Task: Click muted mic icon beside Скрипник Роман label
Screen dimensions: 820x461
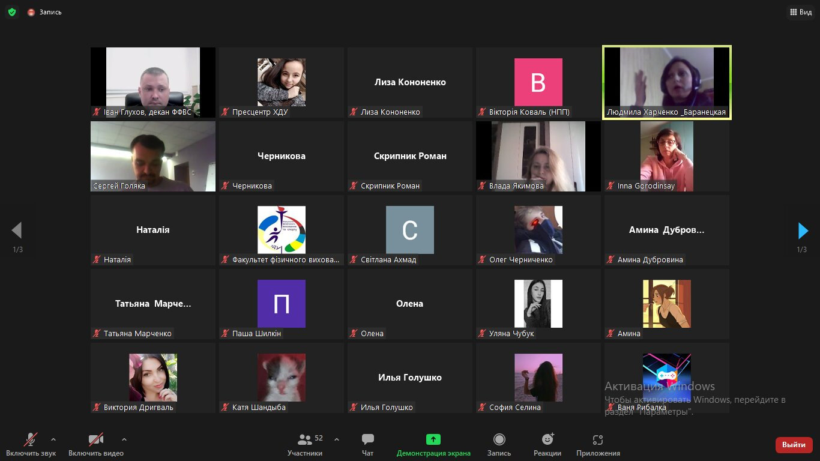Action: [x=354, y=185]
